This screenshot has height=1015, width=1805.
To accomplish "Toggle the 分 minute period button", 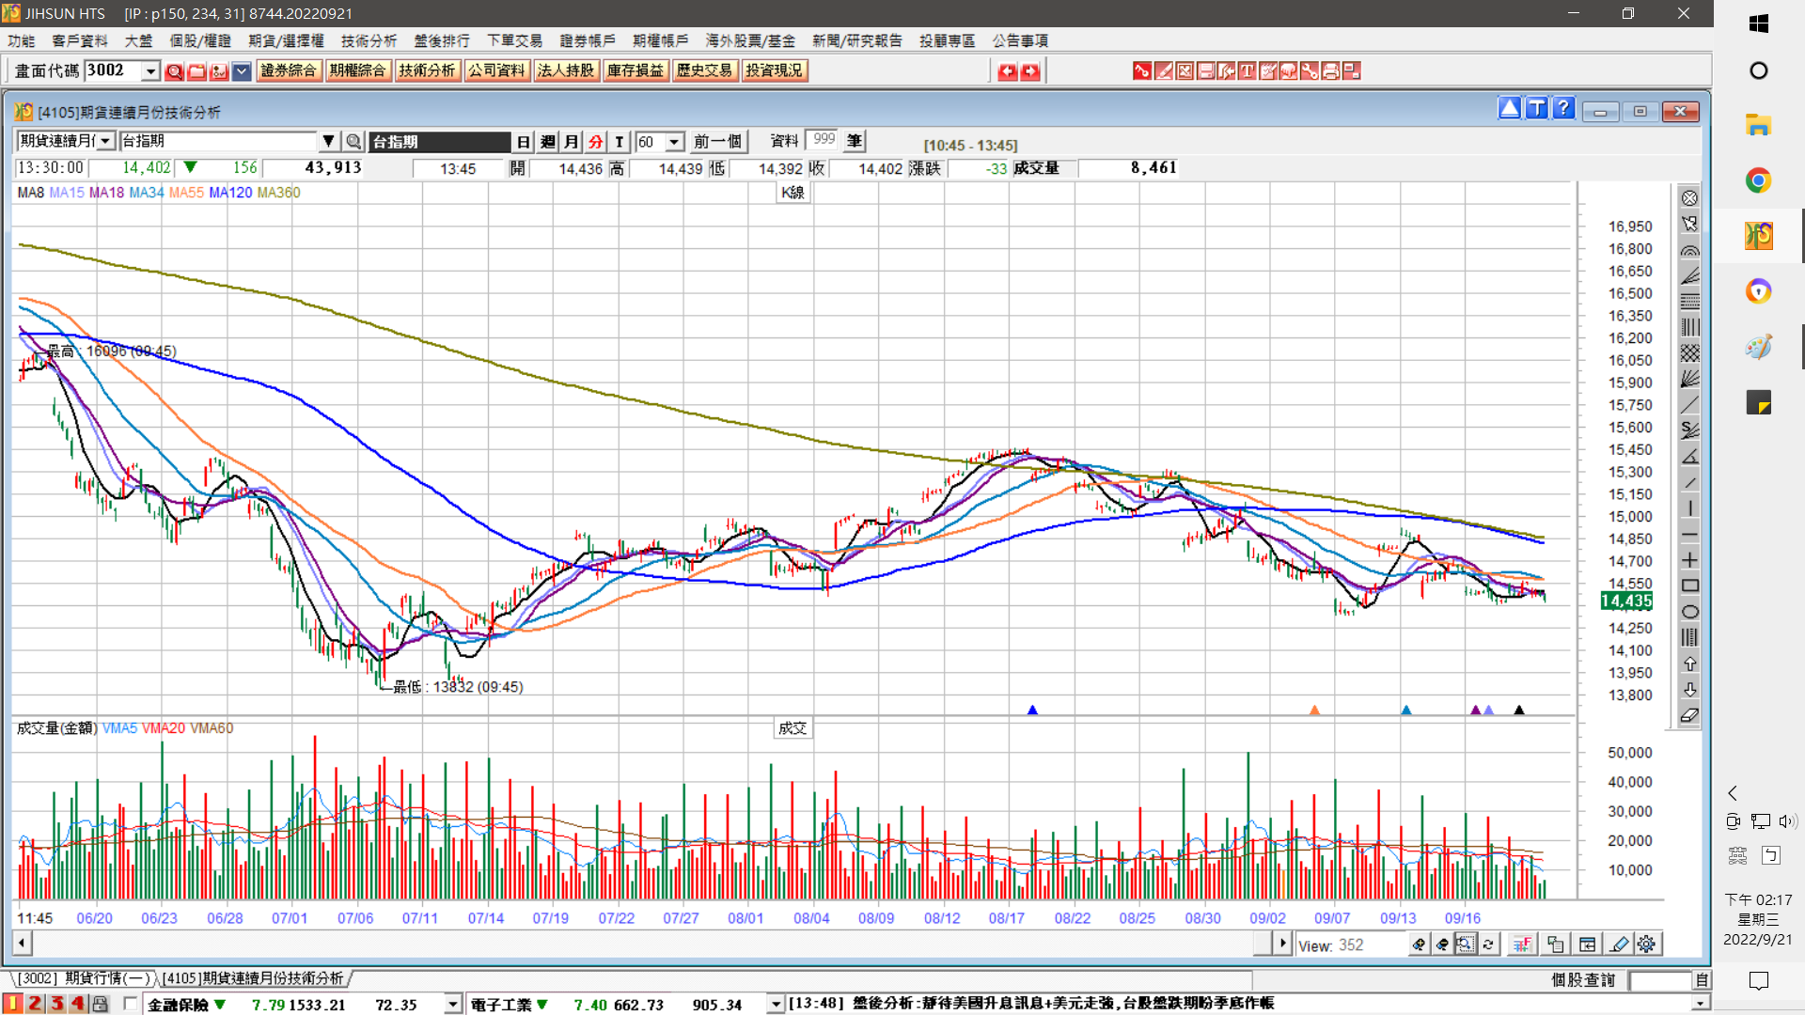I will click(595, 142).
